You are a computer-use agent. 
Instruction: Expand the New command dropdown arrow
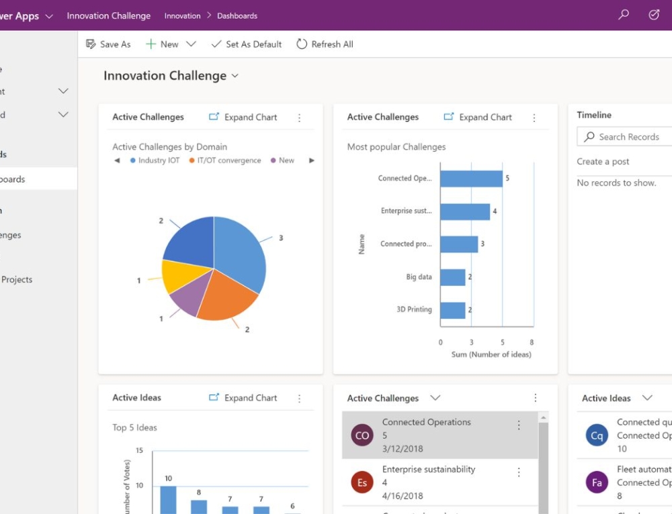(192, 44)
